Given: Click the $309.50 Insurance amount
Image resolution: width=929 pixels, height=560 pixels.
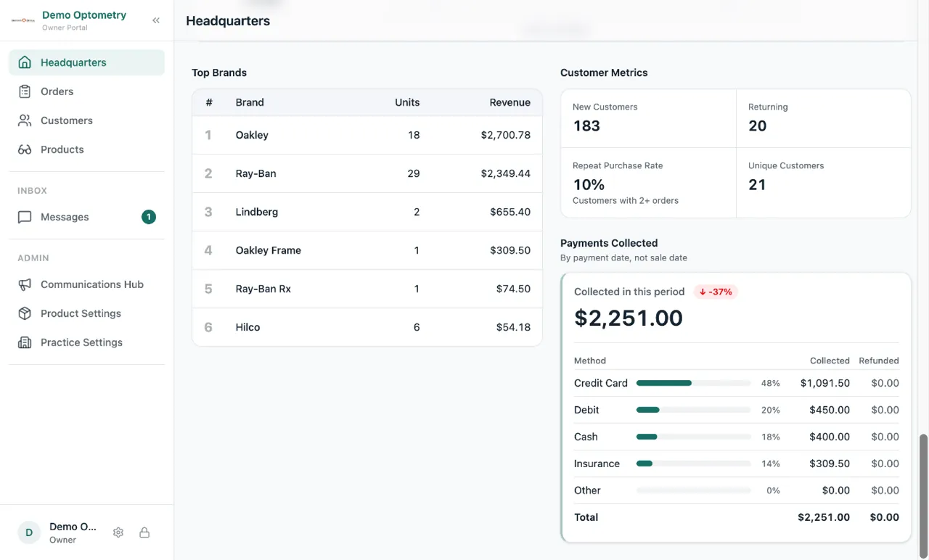Looking at the screenshot, I should (830, 464).
